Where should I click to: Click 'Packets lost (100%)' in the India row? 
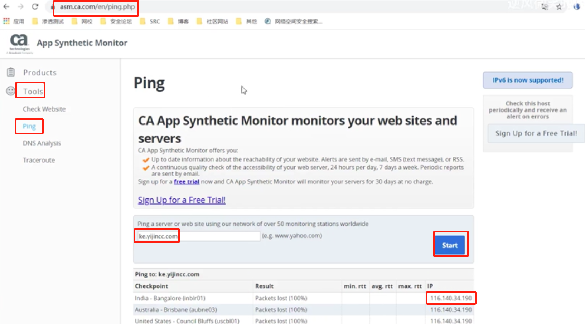pos(281,298)
